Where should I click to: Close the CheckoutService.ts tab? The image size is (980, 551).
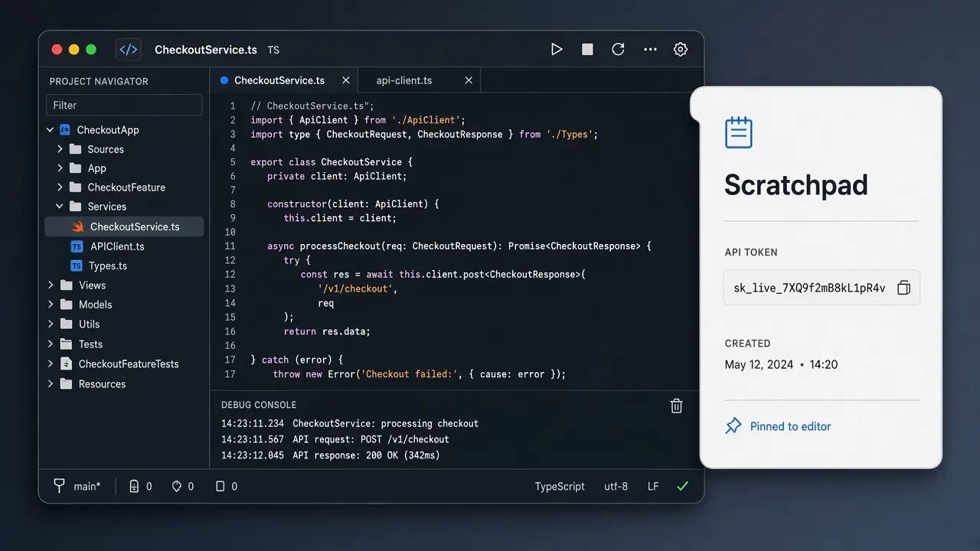(346, 80)
